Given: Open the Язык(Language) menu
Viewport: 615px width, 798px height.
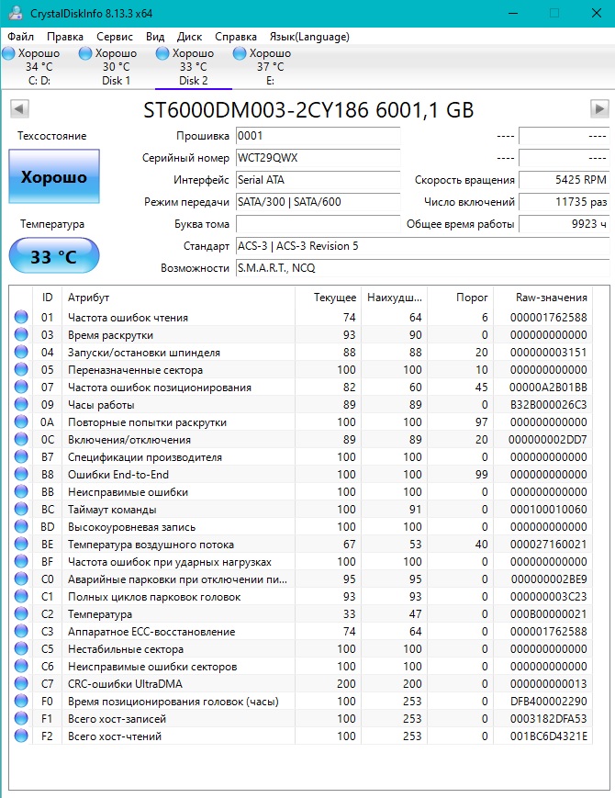Looking at the screenshot, I should (309, 37).
